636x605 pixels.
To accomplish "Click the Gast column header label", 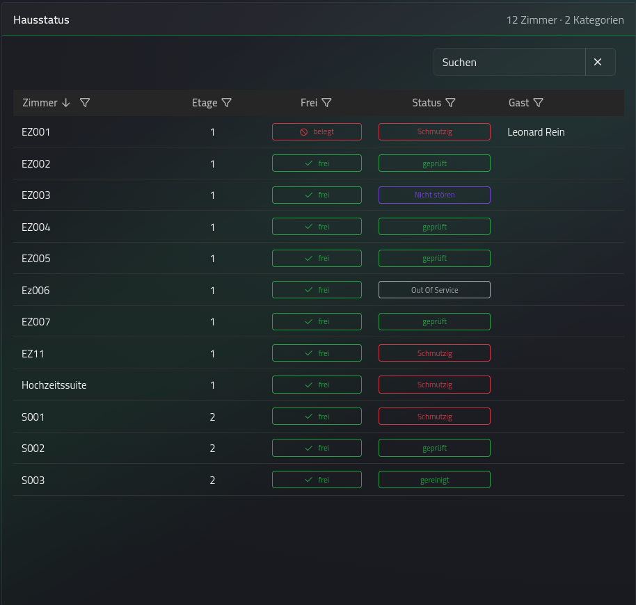I will tap(519, 103).
